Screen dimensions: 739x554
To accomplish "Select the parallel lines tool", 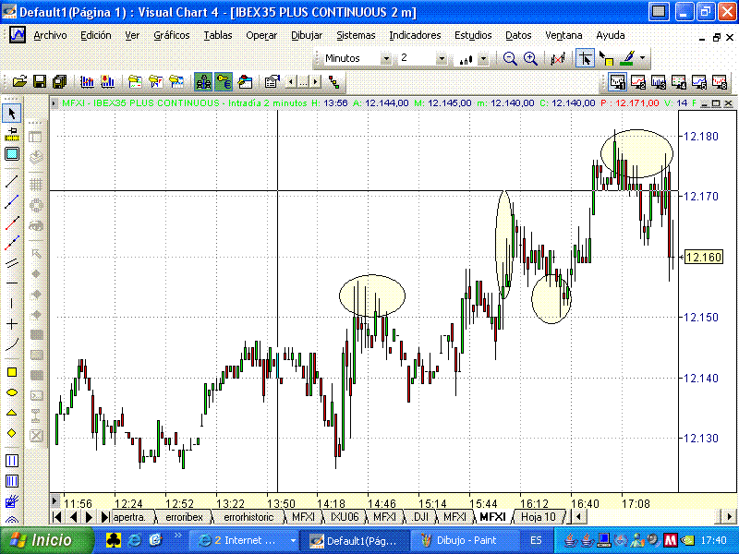I will 12,263.
